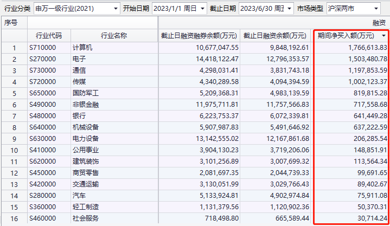Screen dimensions: 390x226
Task: Click the 融资 group header
Action: (x=379, y=22)
